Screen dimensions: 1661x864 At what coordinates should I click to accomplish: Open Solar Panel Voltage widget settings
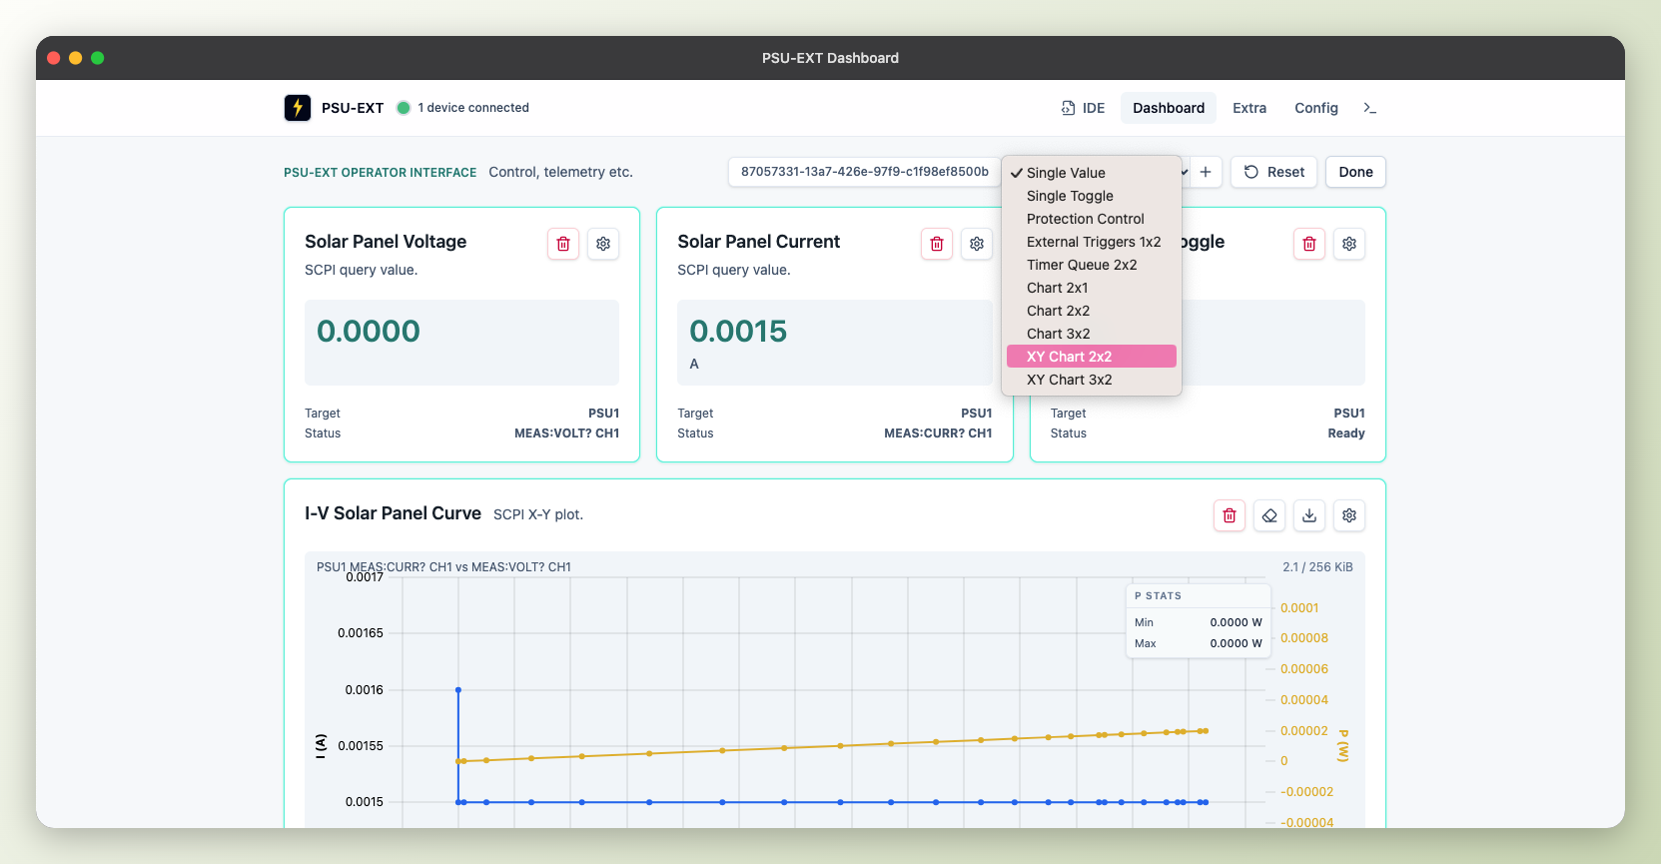(x=603, y=244)
